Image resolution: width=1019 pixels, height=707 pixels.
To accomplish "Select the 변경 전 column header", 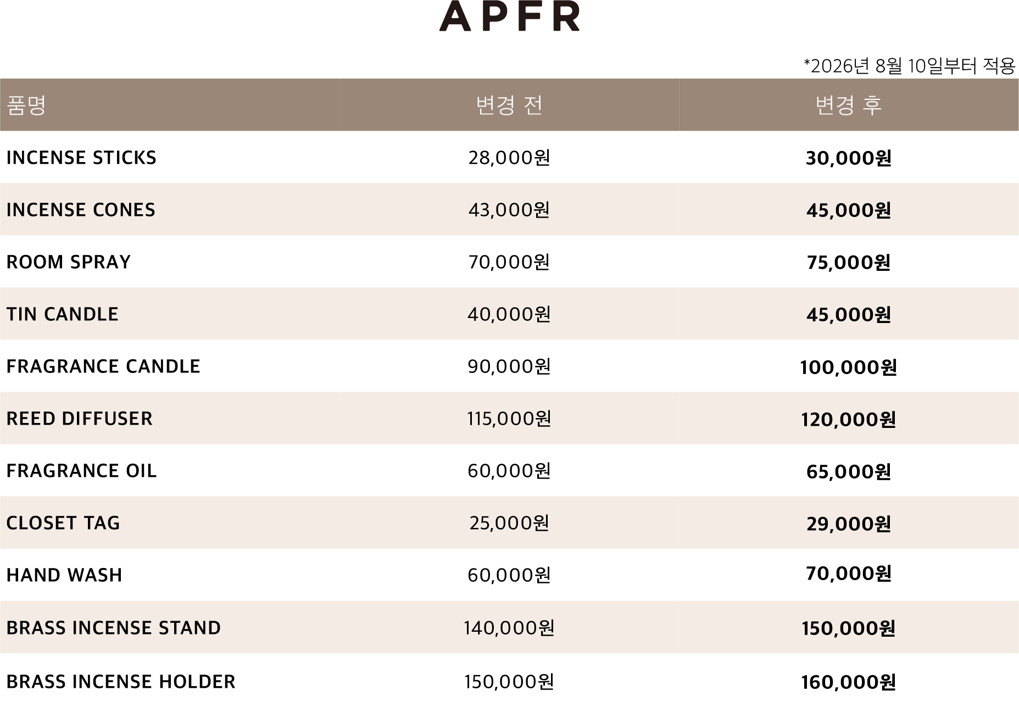I will [509, 105].
